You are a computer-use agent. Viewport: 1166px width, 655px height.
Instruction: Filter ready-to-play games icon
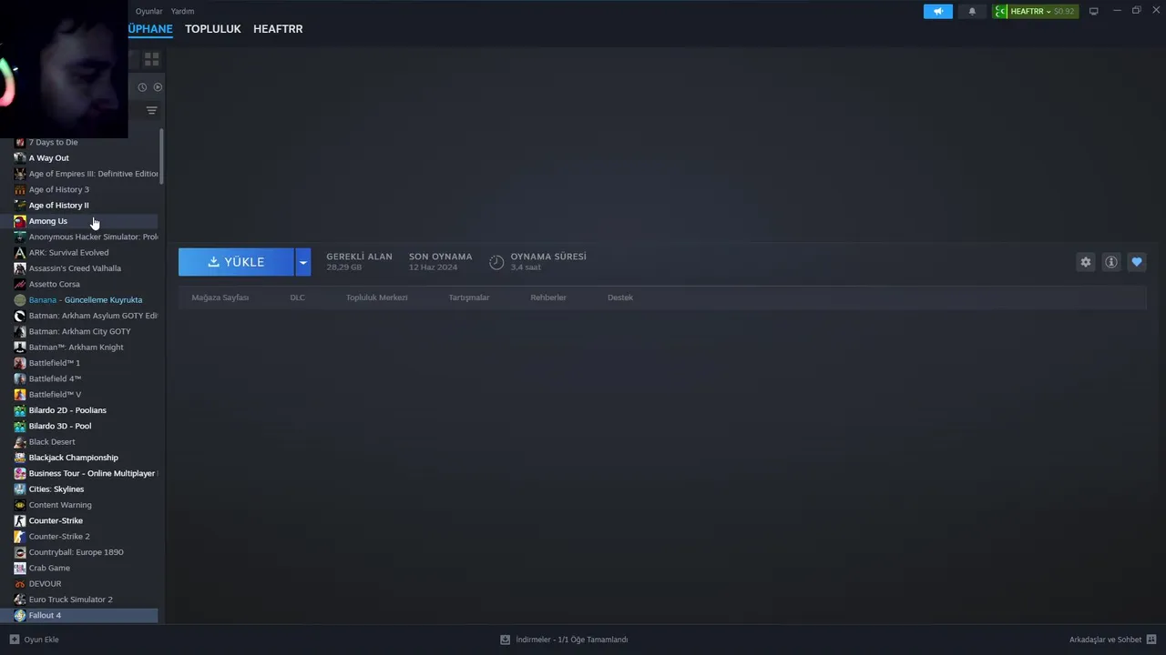(x=158, y=87)
